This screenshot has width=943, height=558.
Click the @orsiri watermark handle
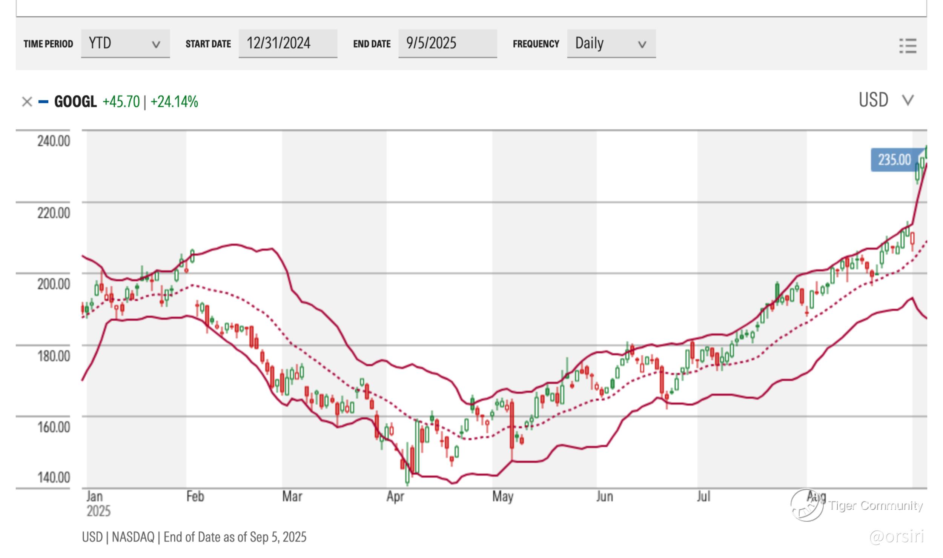(896, 536)
